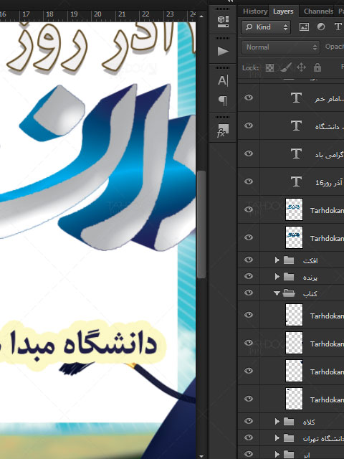This screenshot has height=459, width=344.
Task: Click folder icon of کلاه group
Action: pos(289,422)
